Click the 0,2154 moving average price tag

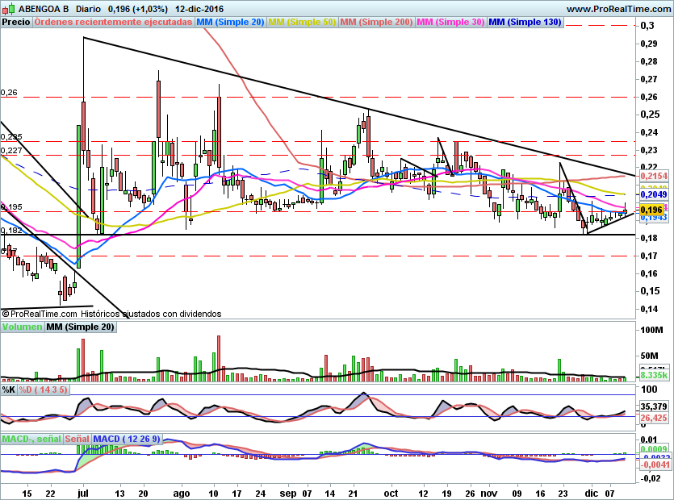[654, 176]
